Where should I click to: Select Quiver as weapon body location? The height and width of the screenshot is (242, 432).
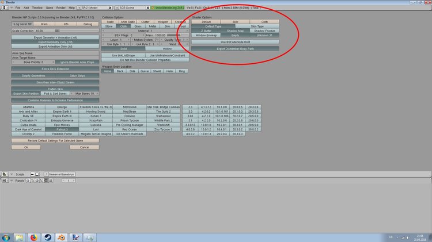click(x=145, y=71)
